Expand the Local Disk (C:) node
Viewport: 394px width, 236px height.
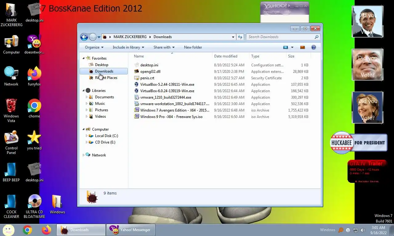(87, 136)
